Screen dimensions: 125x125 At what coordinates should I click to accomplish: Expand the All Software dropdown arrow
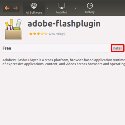(47, 8)
